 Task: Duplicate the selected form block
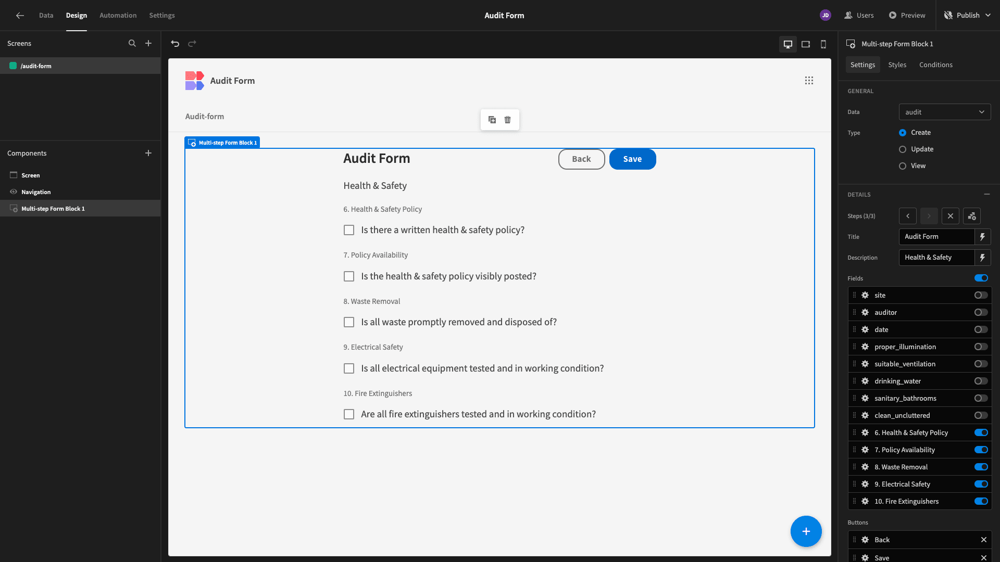coord(492,120)
